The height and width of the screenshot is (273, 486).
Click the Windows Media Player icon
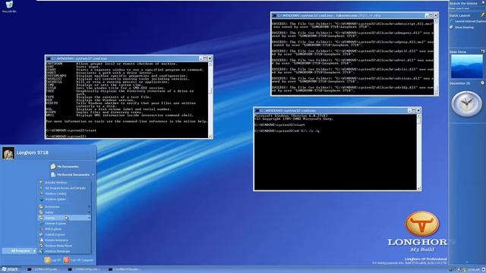point(41,246)
